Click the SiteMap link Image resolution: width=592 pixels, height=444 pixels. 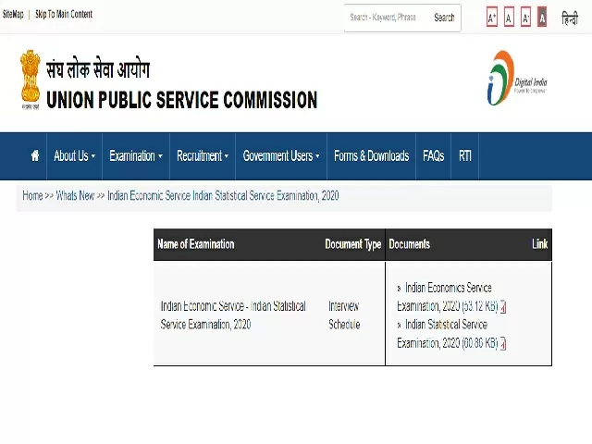coord(13,15)
